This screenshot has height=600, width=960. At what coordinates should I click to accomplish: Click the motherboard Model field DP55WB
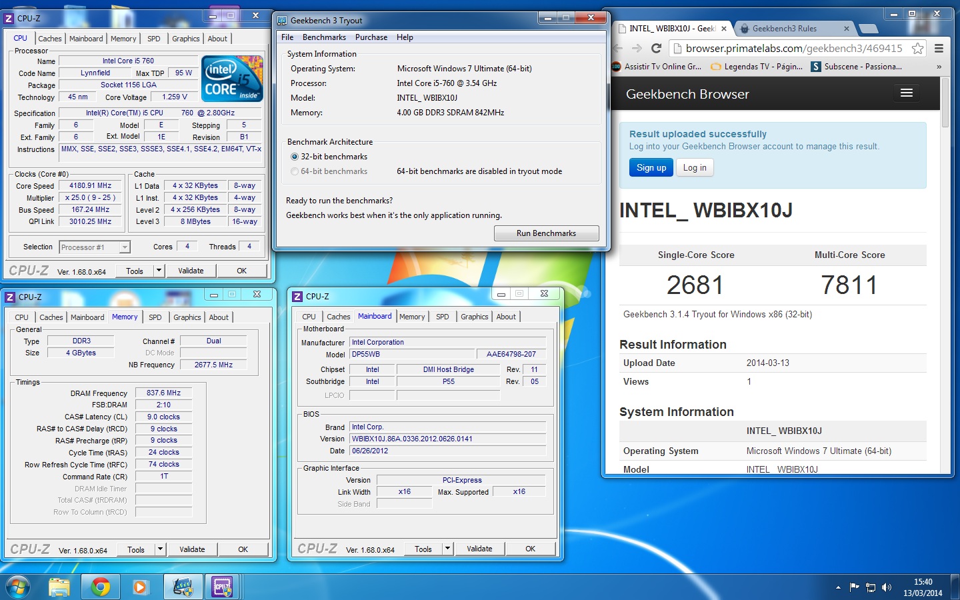point(411,354)
